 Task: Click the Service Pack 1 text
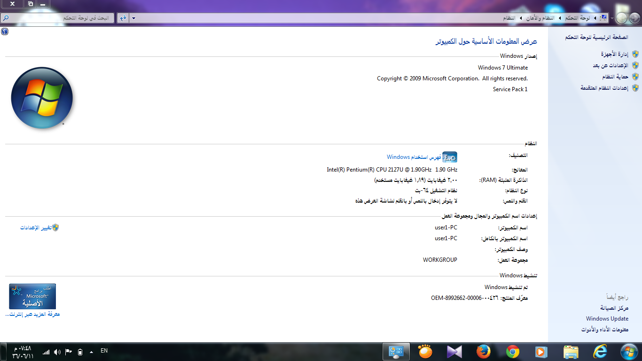point(510,89)
